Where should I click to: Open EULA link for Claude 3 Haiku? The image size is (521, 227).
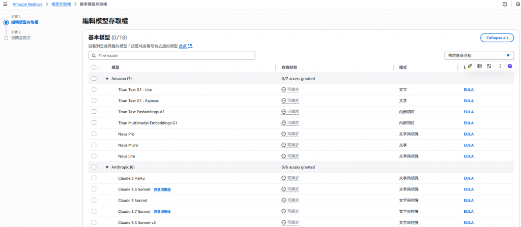469,178
